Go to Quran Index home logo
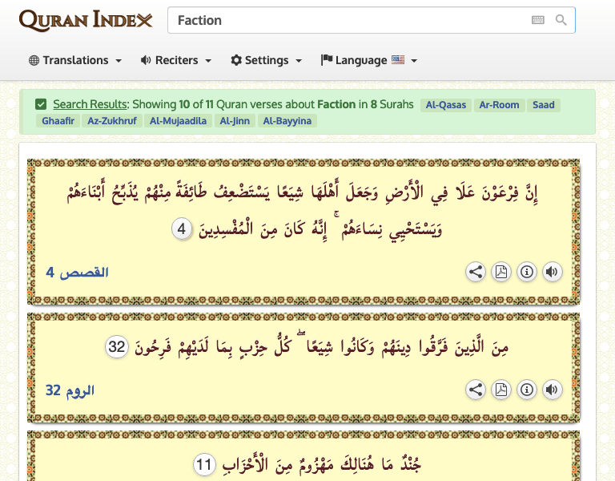 pyautogui.click(x=85, y=20)
